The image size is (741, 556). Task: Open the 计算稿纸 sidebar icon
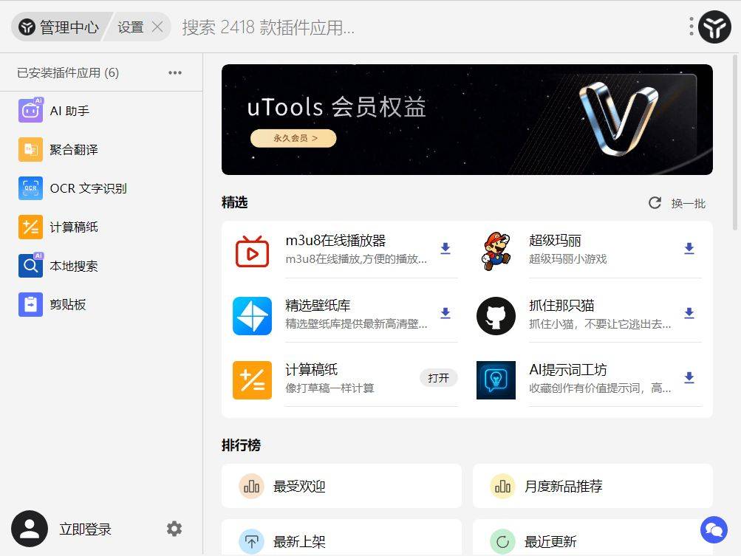pyautogui.click(x=31, y=227)
